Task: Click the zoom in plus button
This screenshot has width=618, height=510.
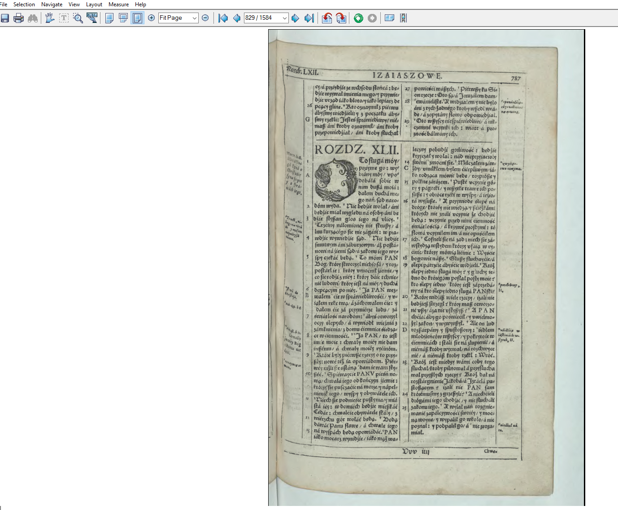Action: (x=152, y=18)
